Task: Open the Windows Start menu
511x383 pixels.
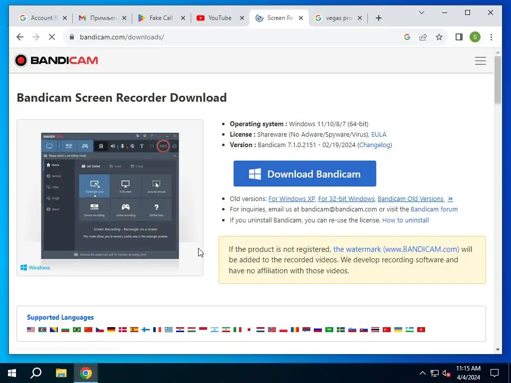Action: 12,373
